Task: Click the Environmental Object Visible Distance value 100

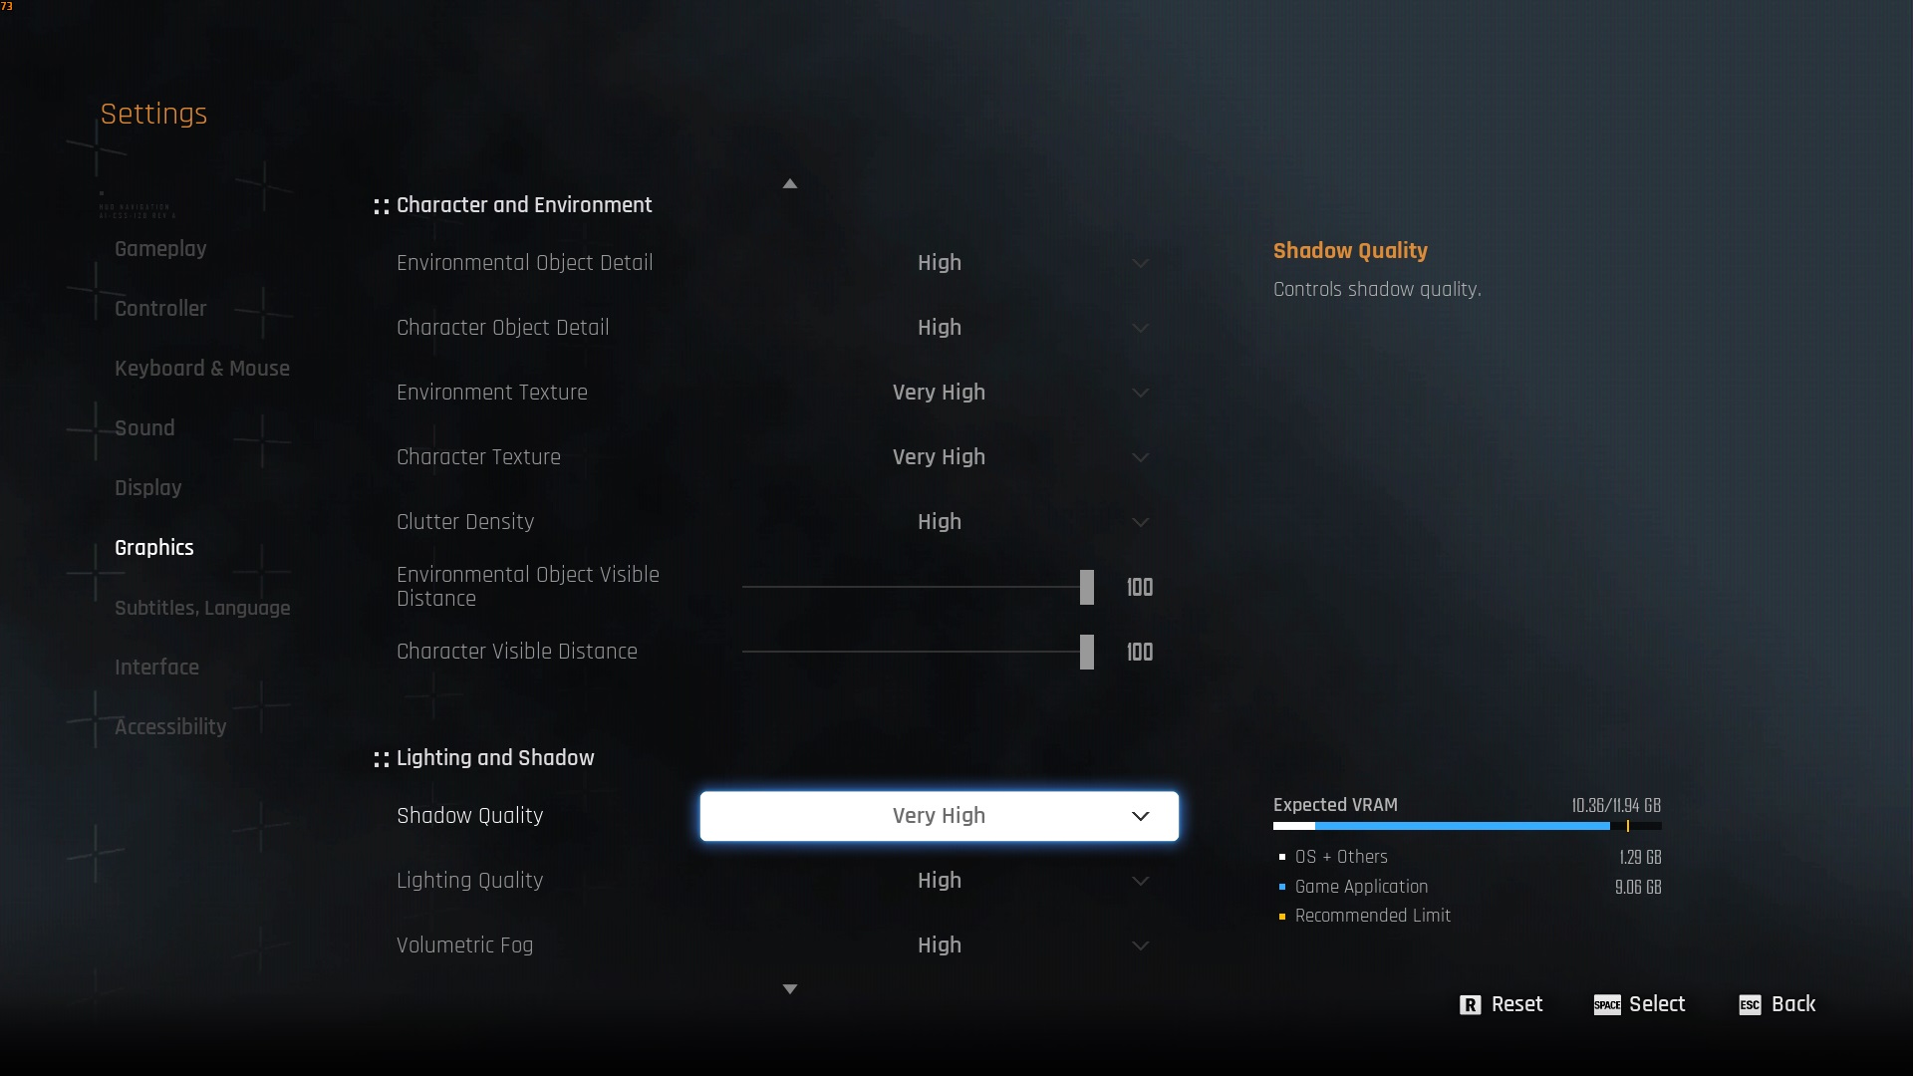Action: (x=1140, y=588)
